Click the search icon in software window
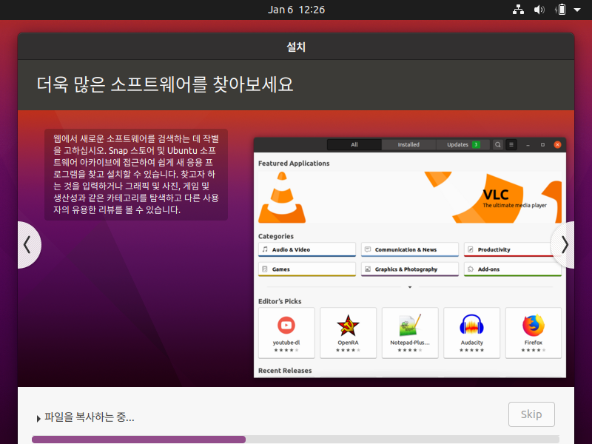The height and width of the screenshot is (444, 592). (498, 144)
